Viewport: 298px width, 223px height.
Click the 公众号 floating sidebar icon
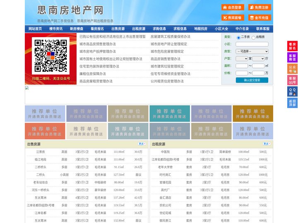(x=292, y=69)
